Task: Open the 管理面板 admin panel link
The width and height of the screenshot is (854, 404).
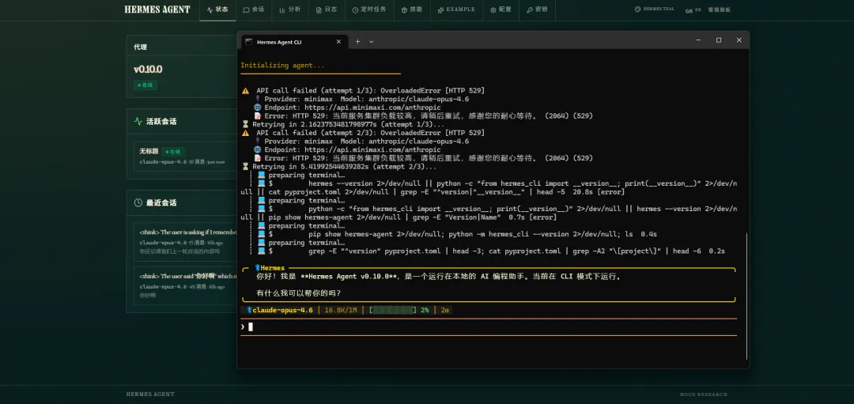Action: 718,9
